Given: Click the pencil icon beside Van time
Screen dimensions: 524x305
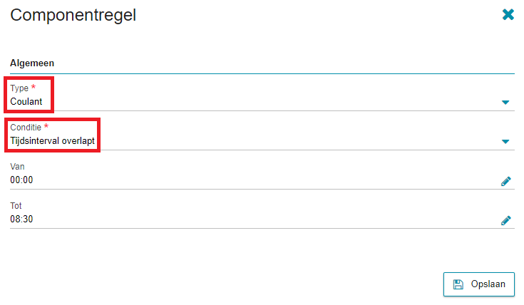Looking at the screenshot, I should [506, 181].
